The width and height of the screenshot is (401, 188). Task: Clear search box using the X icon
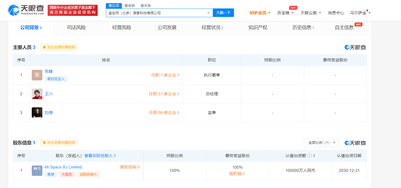[x=208, y=13]
